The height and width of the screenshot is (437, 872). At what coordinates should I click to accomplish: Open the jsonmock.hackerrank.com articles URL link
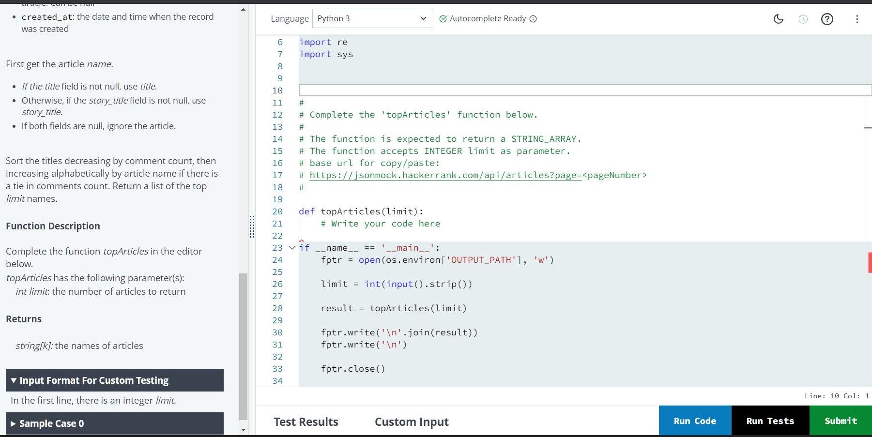pyautogui.click(x=445, y=175)
